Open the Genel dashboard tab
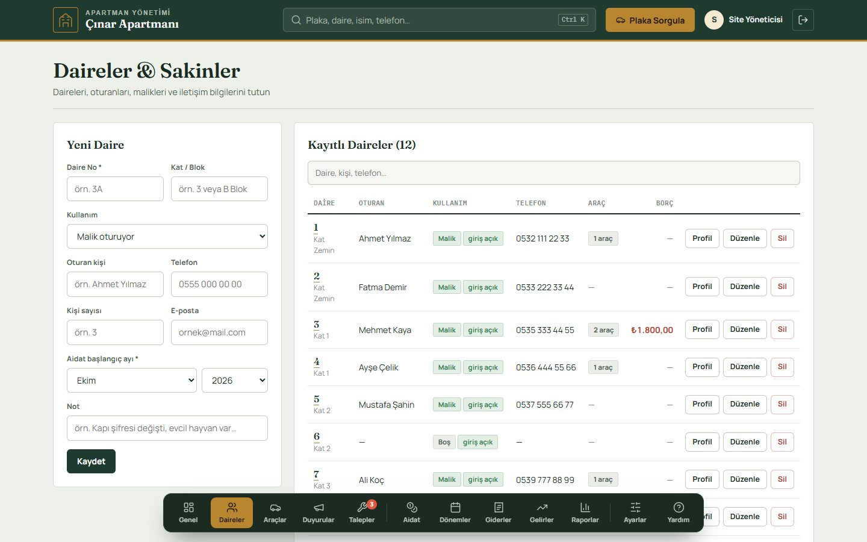 [x=188, y=512]
